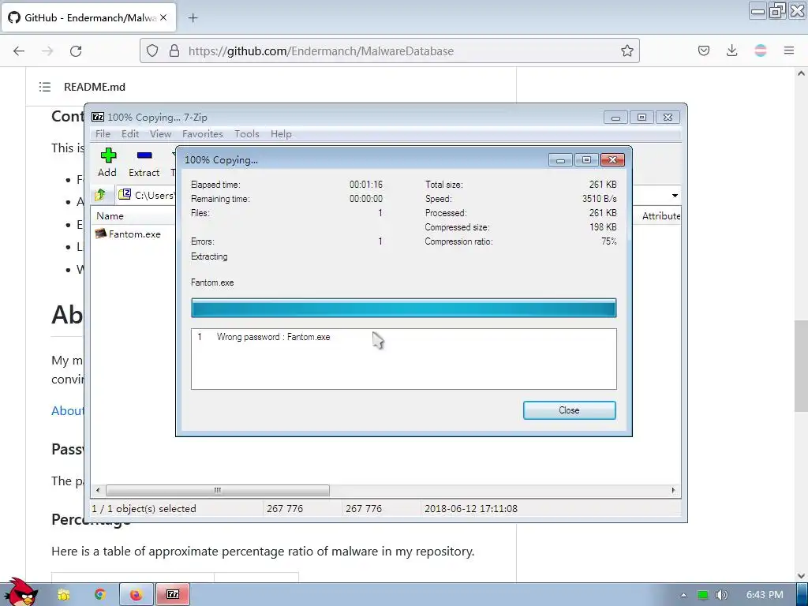Open the README outline list icon
Screen dimensions: 808x606
45,87
